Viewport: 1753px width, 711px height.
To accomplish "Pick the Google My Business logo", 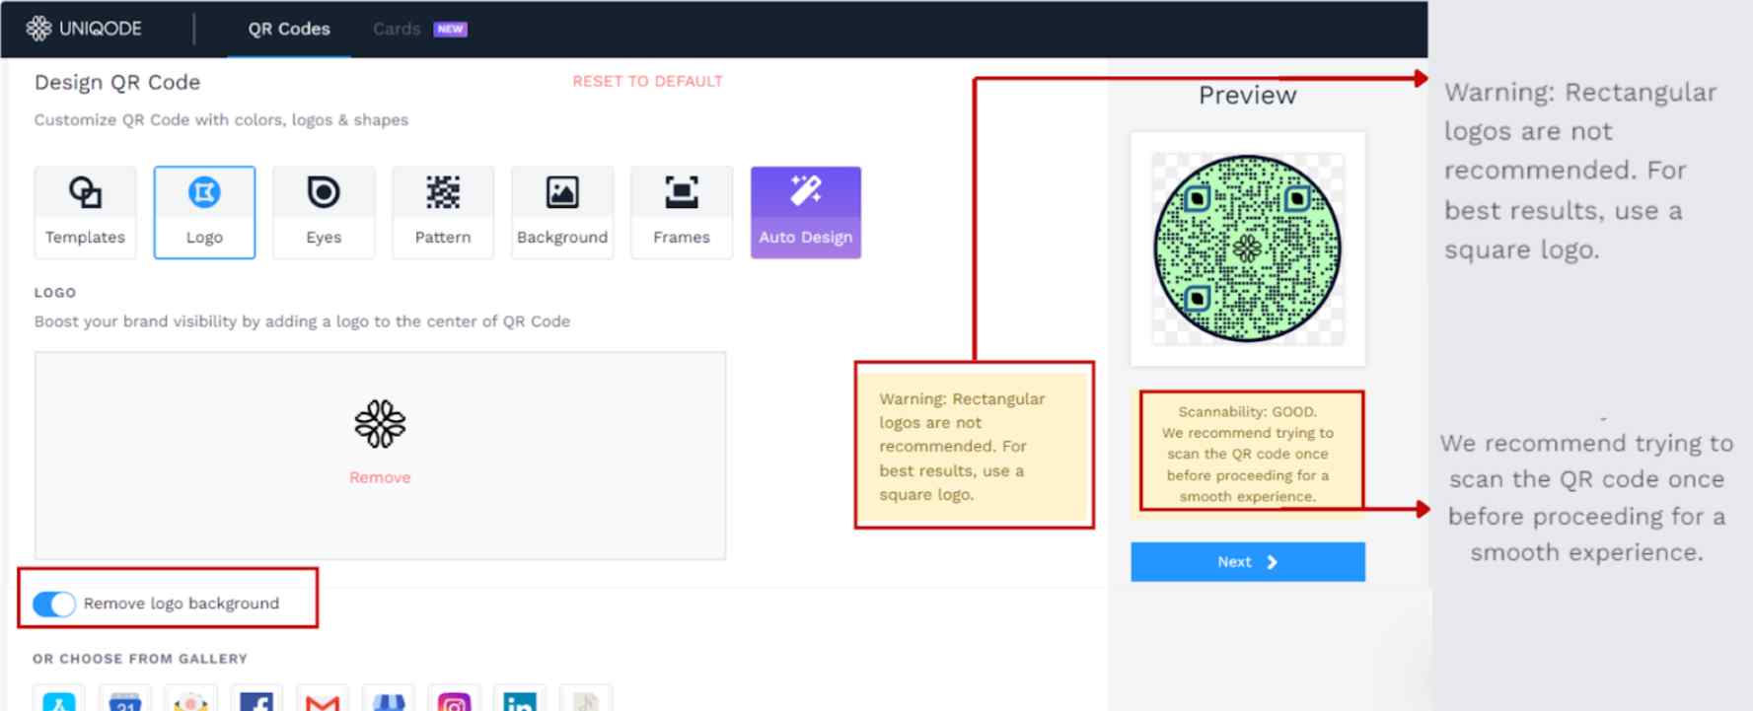I will click(389, 698).
